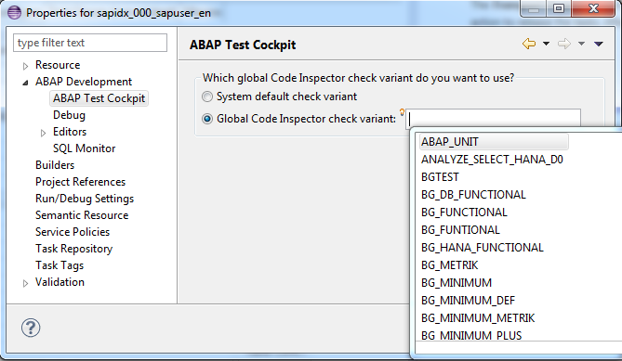Select Validation in the tree
This screenshot has width=622, height=361.
click(60, 282)
